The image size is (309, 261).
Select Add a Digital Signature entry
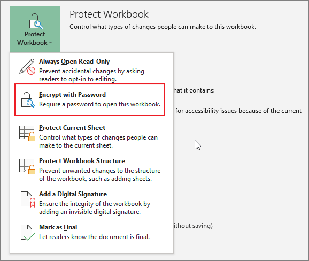(x=73, y=194)
